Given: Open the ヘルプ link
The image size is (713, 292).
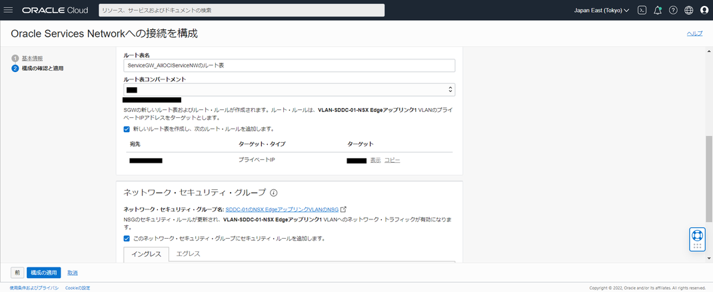Looking at the screenshot, I should click(x=695, y=33).
